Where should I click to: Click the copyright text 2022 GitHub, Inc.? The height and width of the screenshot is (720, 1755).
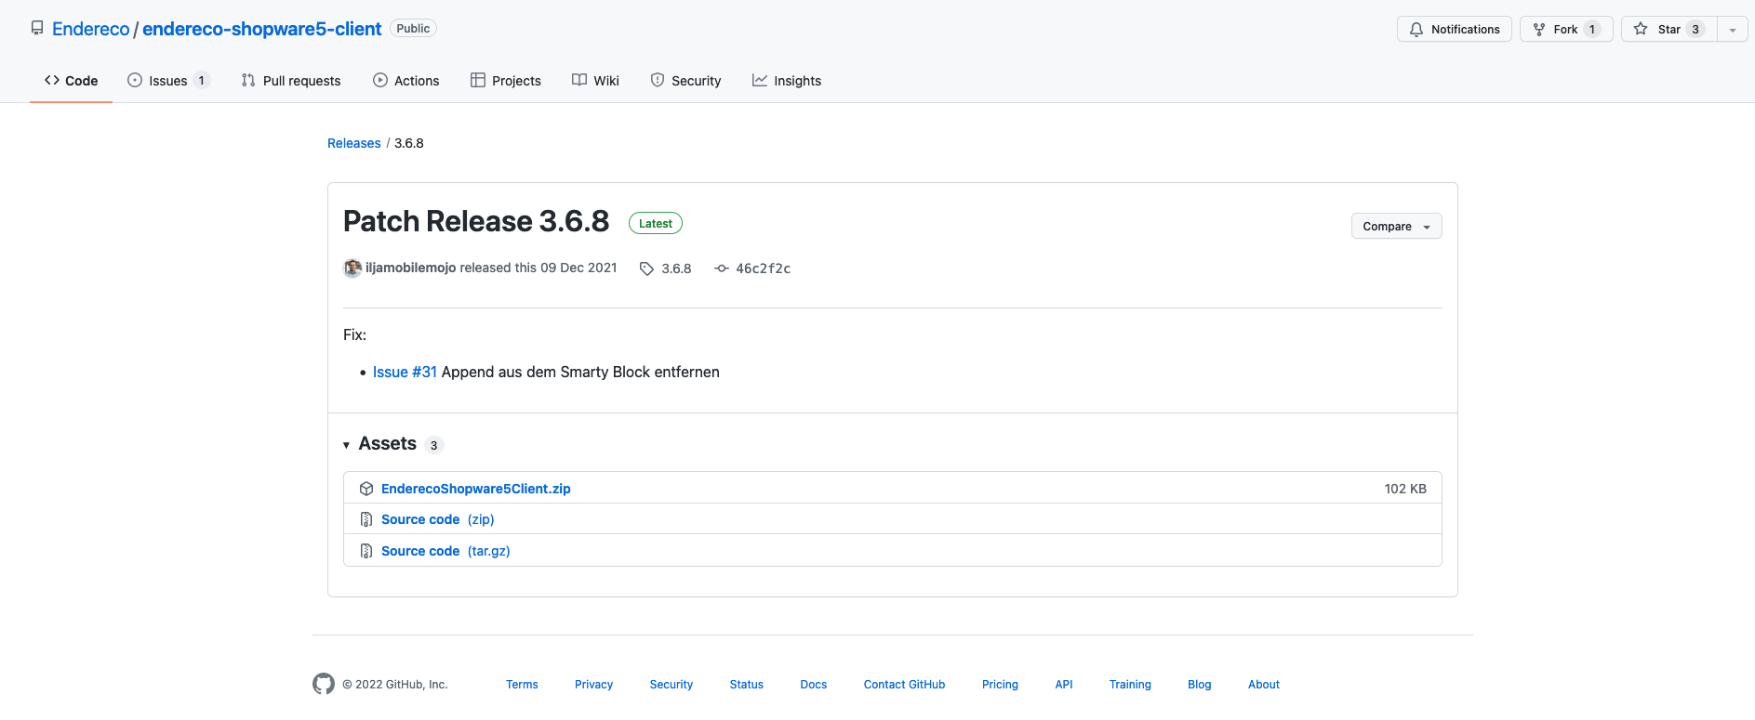(395, 685)
